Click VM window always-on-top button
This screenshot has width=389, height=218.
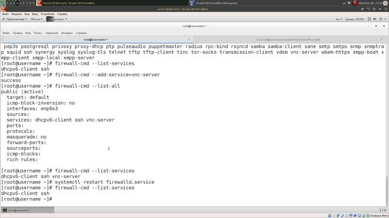362,9
